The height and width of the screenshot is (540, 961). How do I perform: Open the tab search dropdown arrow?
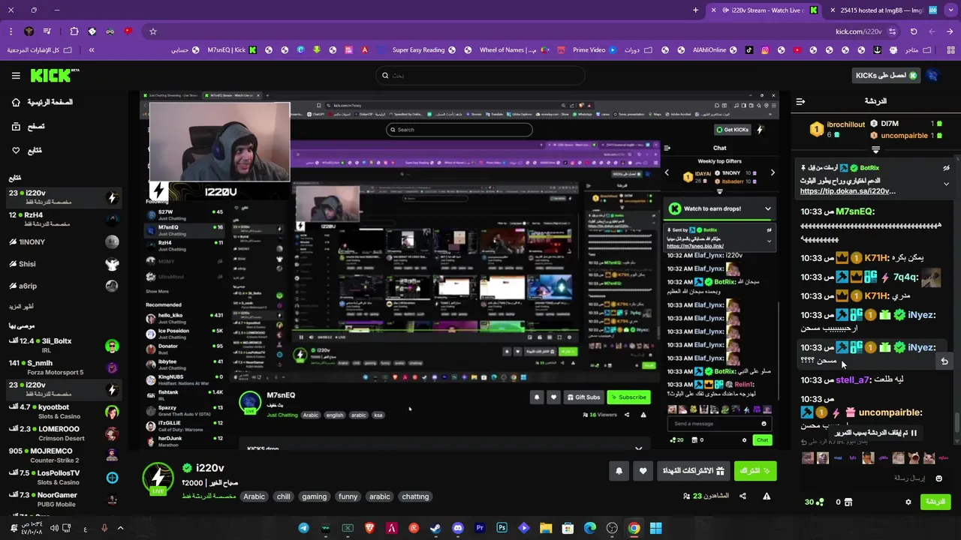(950, 10)
